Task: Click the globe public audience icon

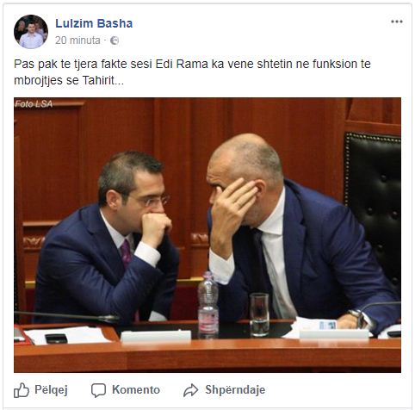Action: pyautogui.click(x=115, y=40)
